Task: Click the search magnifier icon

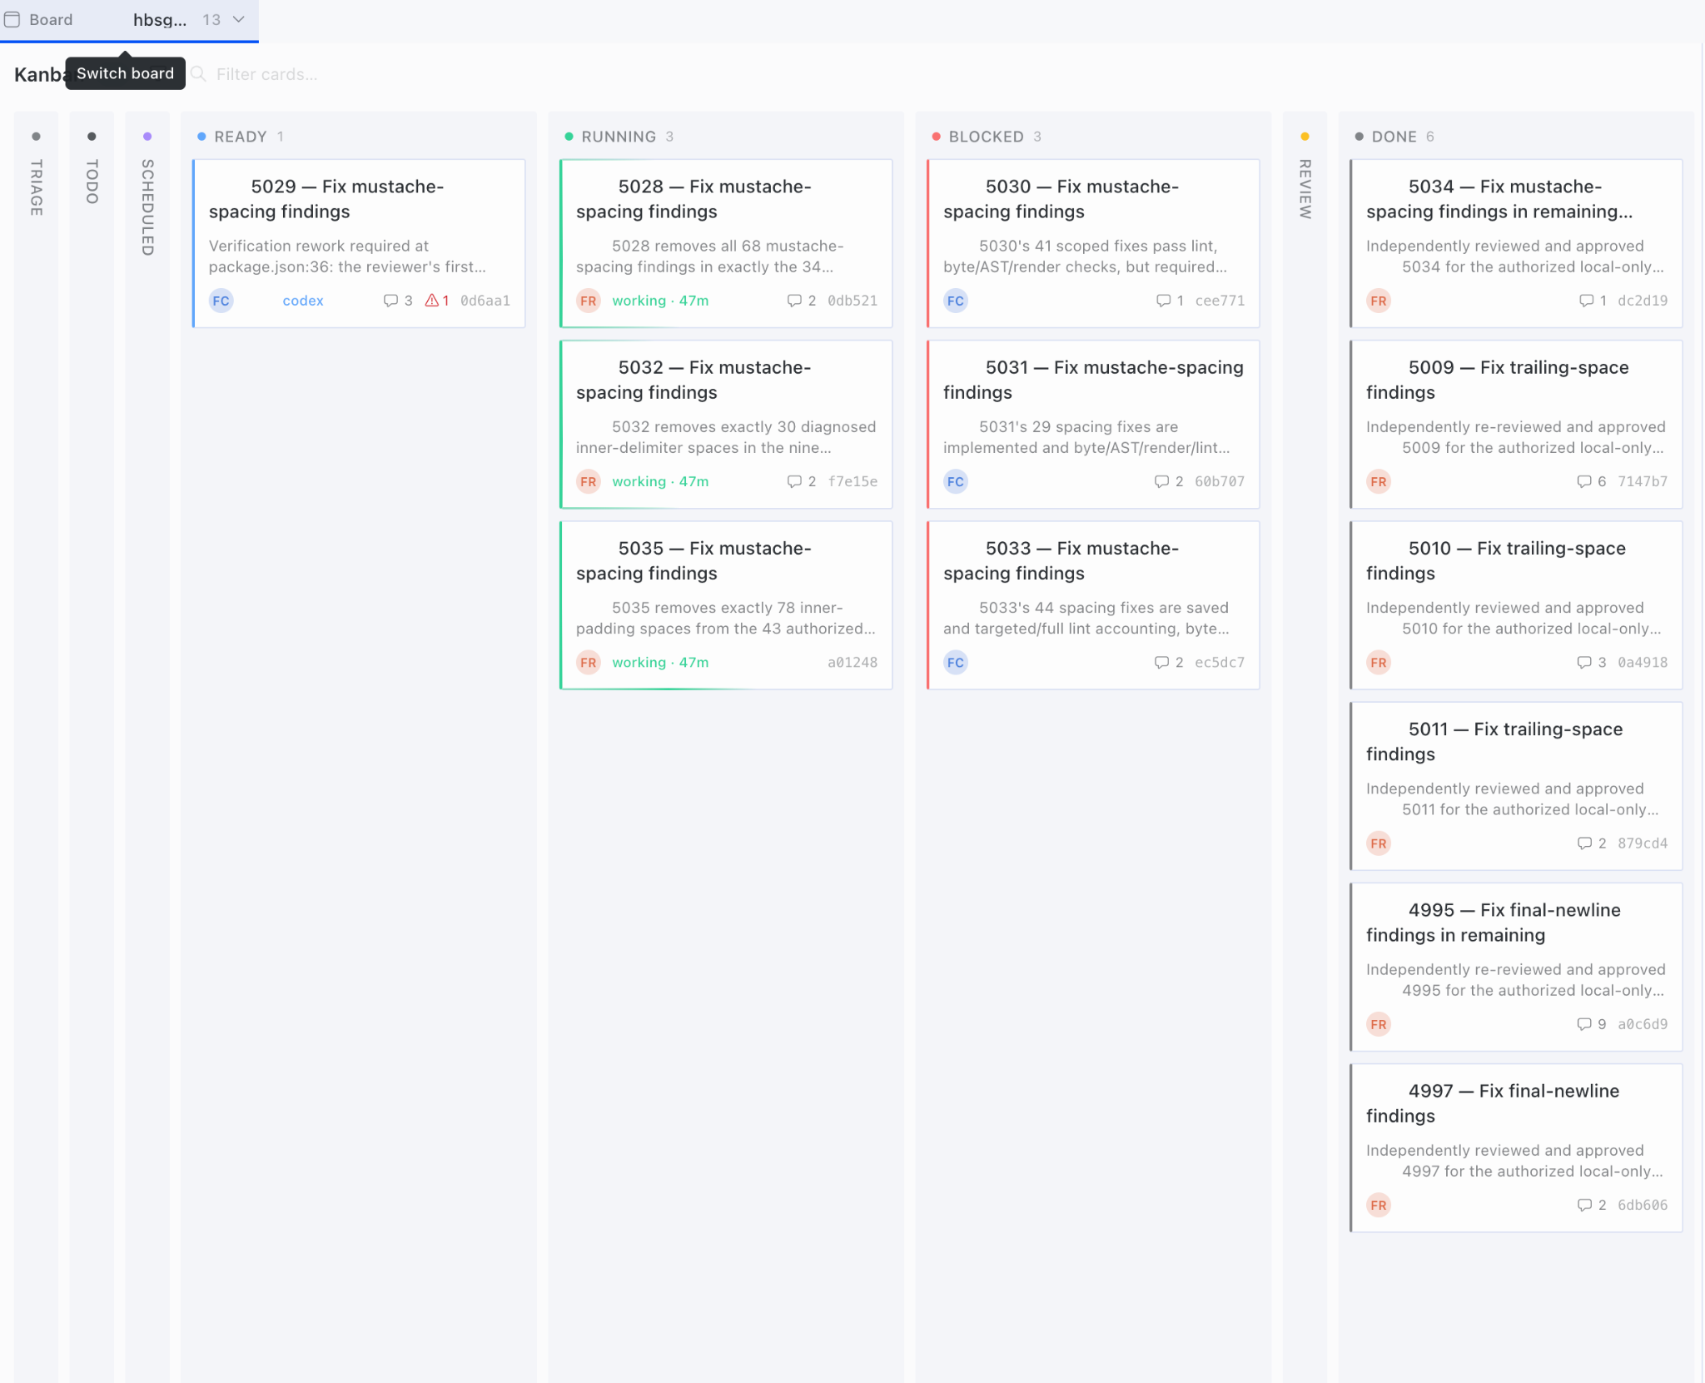Action: pyautogui.click(x=198, y=74)
